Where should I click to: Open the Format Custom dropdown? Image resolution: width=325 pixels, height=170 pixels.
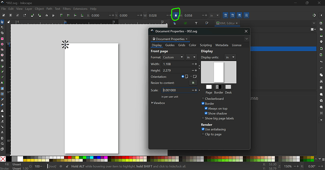click(173, 57)
